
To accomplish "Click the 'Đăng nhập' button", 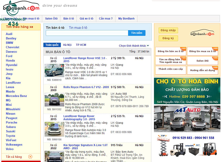I will [168, 30].
